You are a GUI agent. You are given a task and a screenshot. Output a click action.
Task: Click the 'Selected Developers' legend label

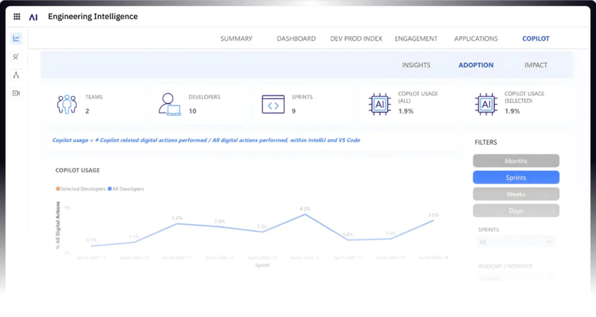[83, 189]
